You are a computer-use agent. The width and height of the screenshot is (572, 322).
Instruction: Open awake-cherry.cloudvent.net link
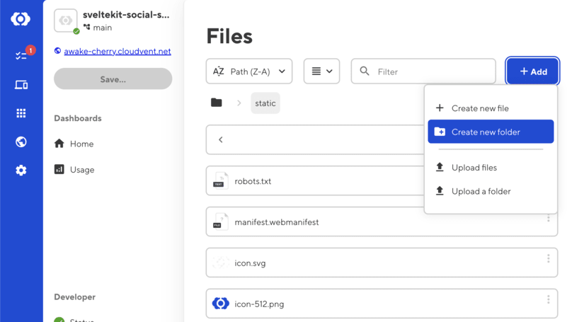pos(118,52)
